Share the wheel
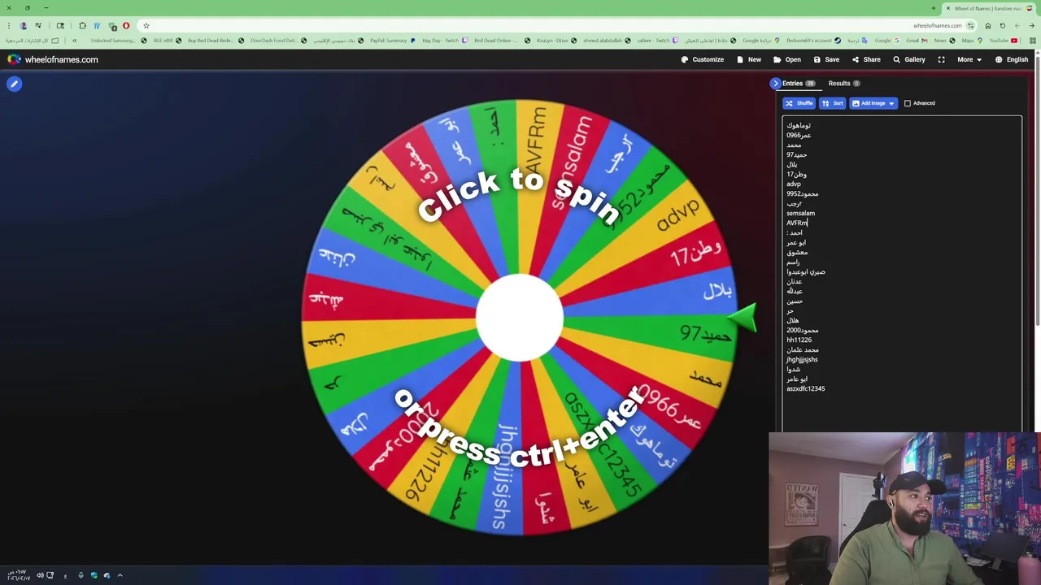Screen dimensions: 1041x585 click(x=866, y=59)
